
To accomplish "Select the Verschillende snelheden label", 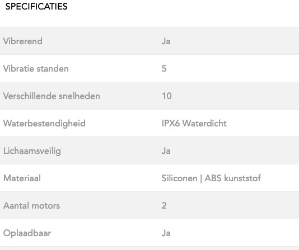I will [x=52, y=96].
